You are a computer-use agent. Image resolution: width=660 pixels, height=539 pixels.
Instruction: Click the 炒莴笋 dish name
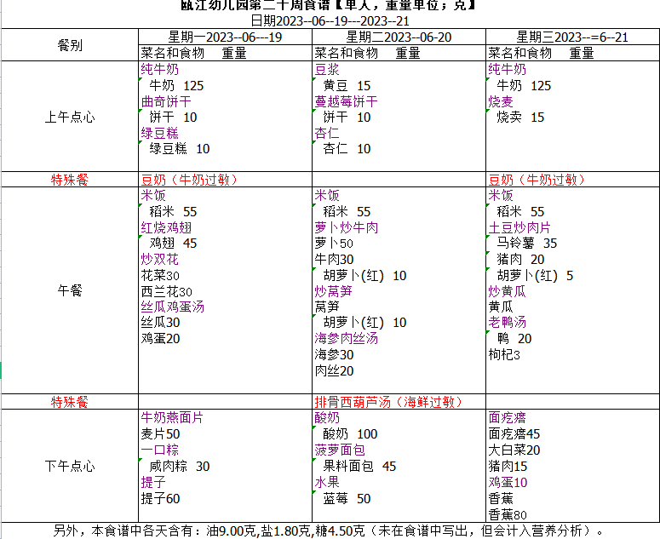tap(333, 290)
